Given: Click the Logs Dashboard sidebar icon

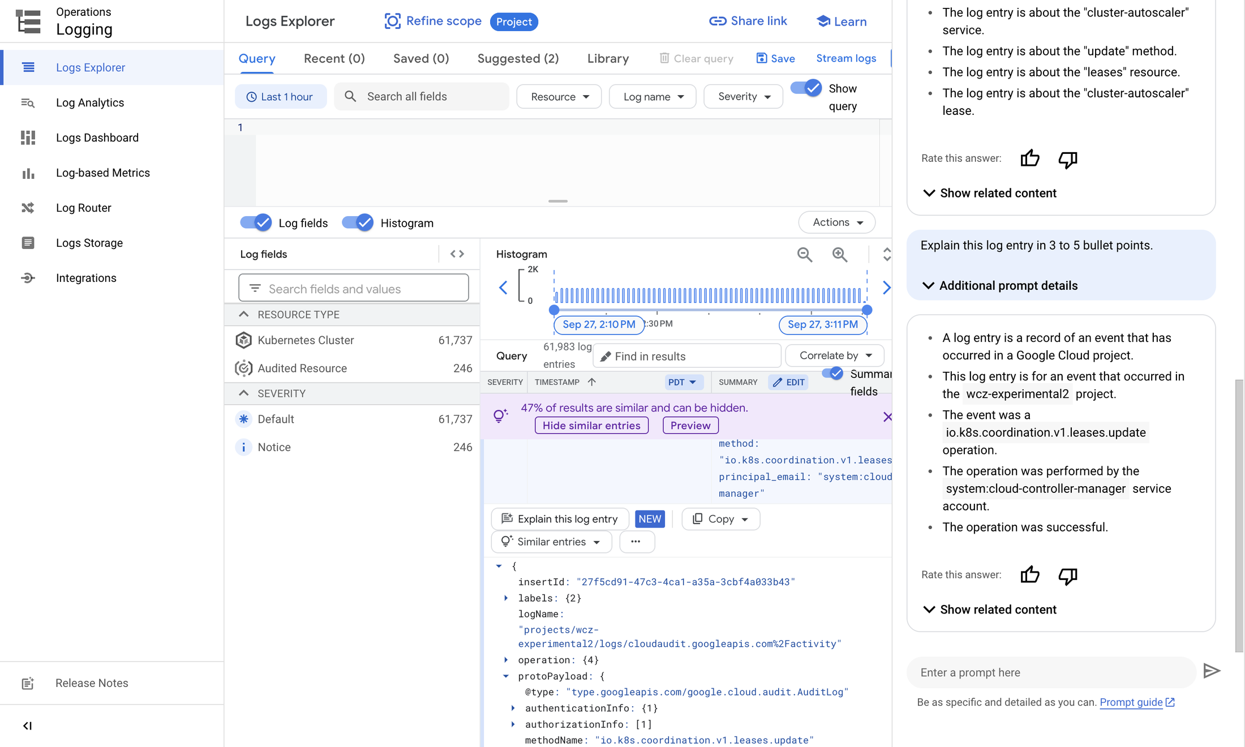Looking at the screenshot, I should [x=28, y=138].
